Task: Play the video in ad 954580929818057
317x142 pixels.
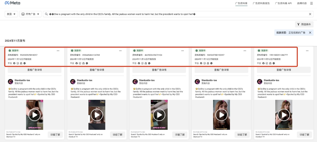Action: [x=34, y=115]
